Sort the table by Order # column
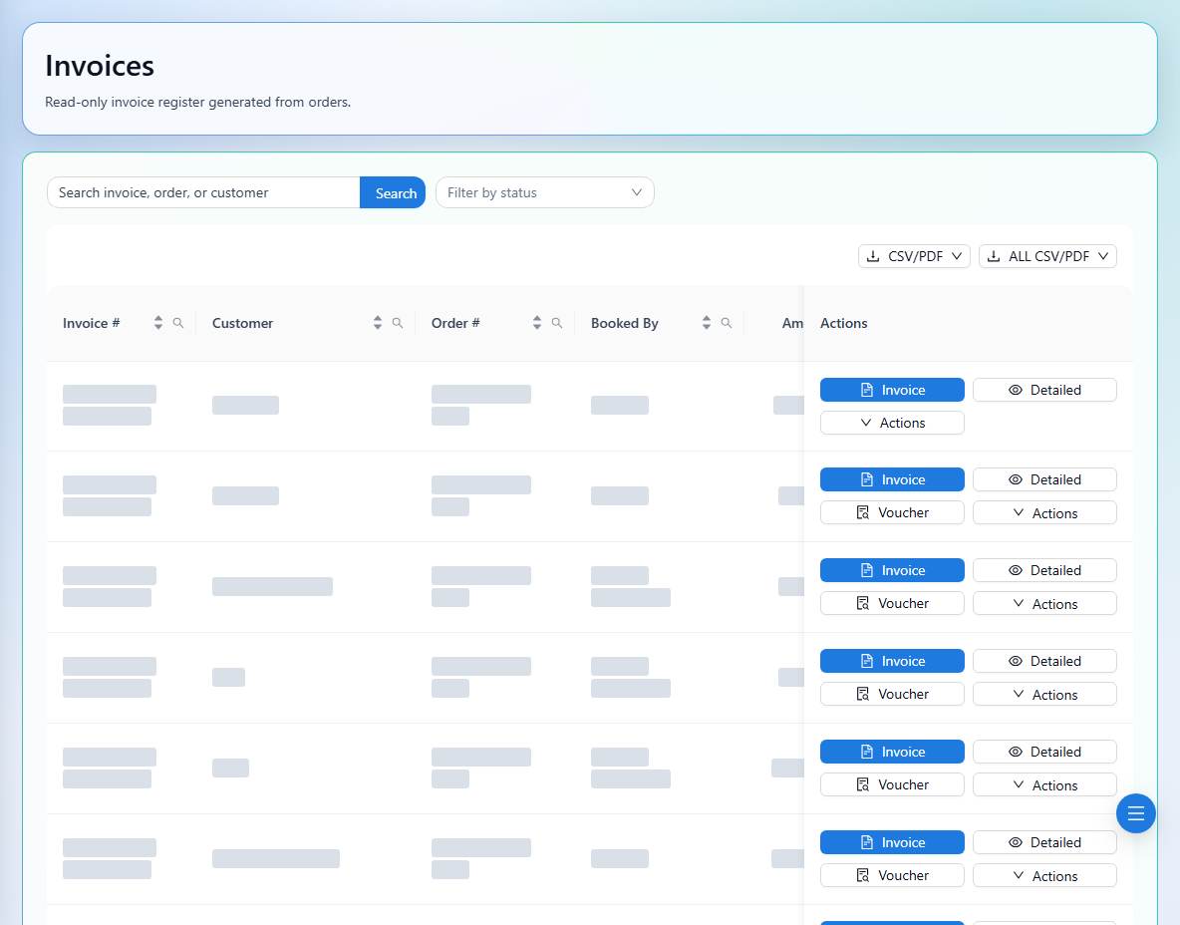This screenshot has height=925, width=1180. pyautogui.click(x=536, y=323)
